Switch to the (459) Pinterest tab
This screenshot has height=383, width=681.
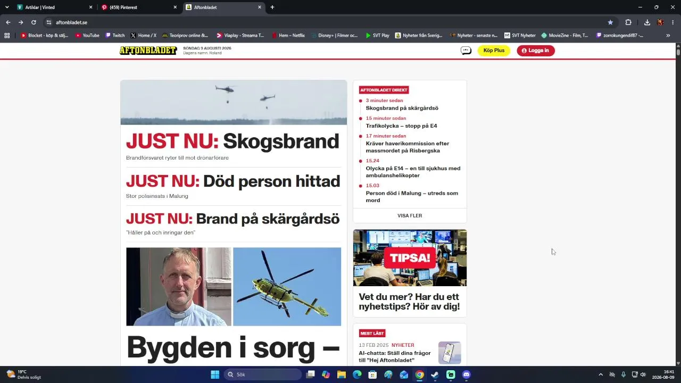pos(139,7)
